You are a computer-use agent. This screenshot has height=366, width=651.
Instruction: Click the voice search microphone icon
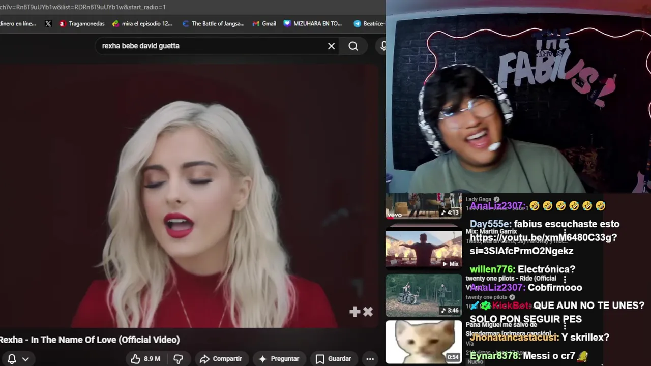(x=383, y=46)
